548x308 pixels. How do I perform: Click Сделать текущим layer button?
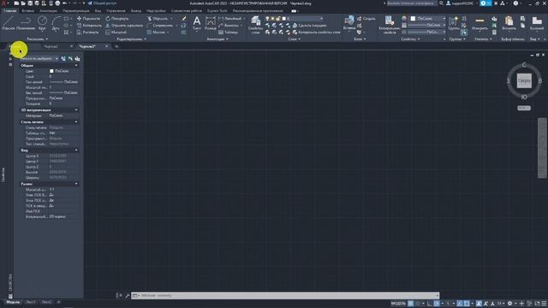(309, 26)
